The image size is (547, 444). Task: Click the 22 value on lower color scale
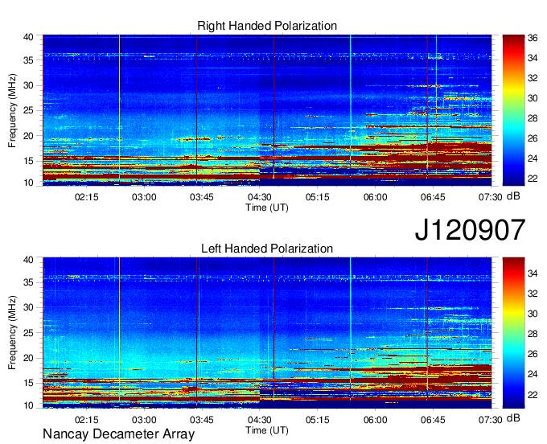[533, 395]
